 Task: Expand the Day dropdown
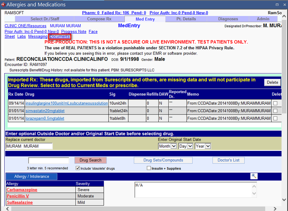click(185, 146)
